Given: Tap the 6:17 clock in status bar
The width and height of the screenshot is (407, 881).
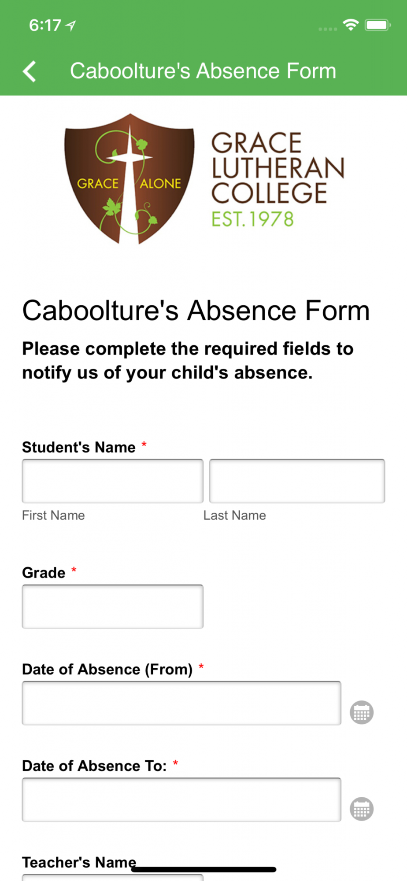Looking at the screenshot, I should pyautogui.click(x=45, y=25).
